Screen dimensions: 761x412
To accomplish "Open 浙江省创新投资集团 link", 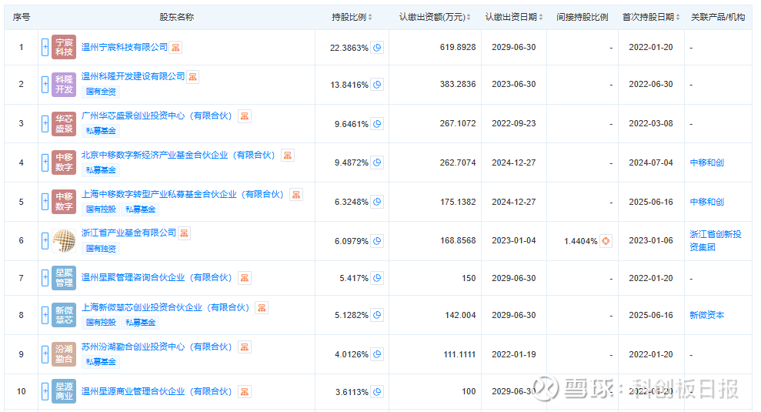I will coord(716,240).
